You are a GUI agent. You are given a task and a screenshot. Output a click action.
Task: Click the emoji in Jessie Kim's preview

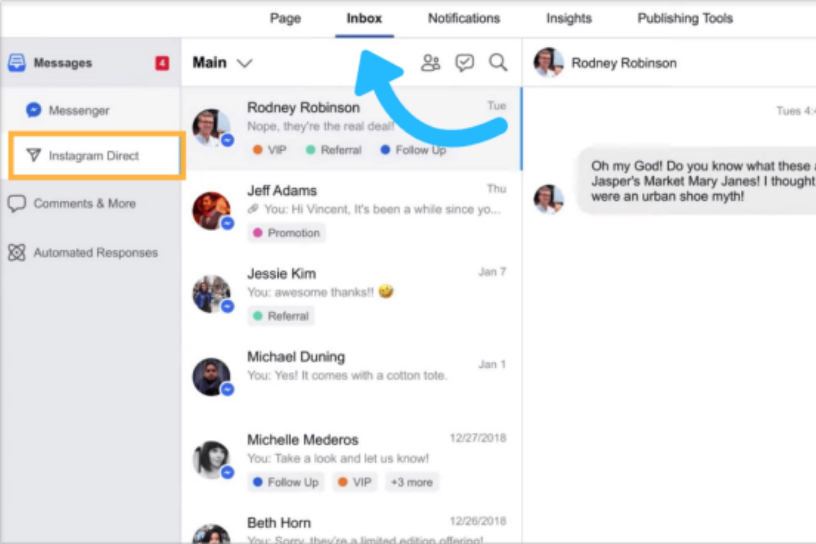[x=386, y=292]
